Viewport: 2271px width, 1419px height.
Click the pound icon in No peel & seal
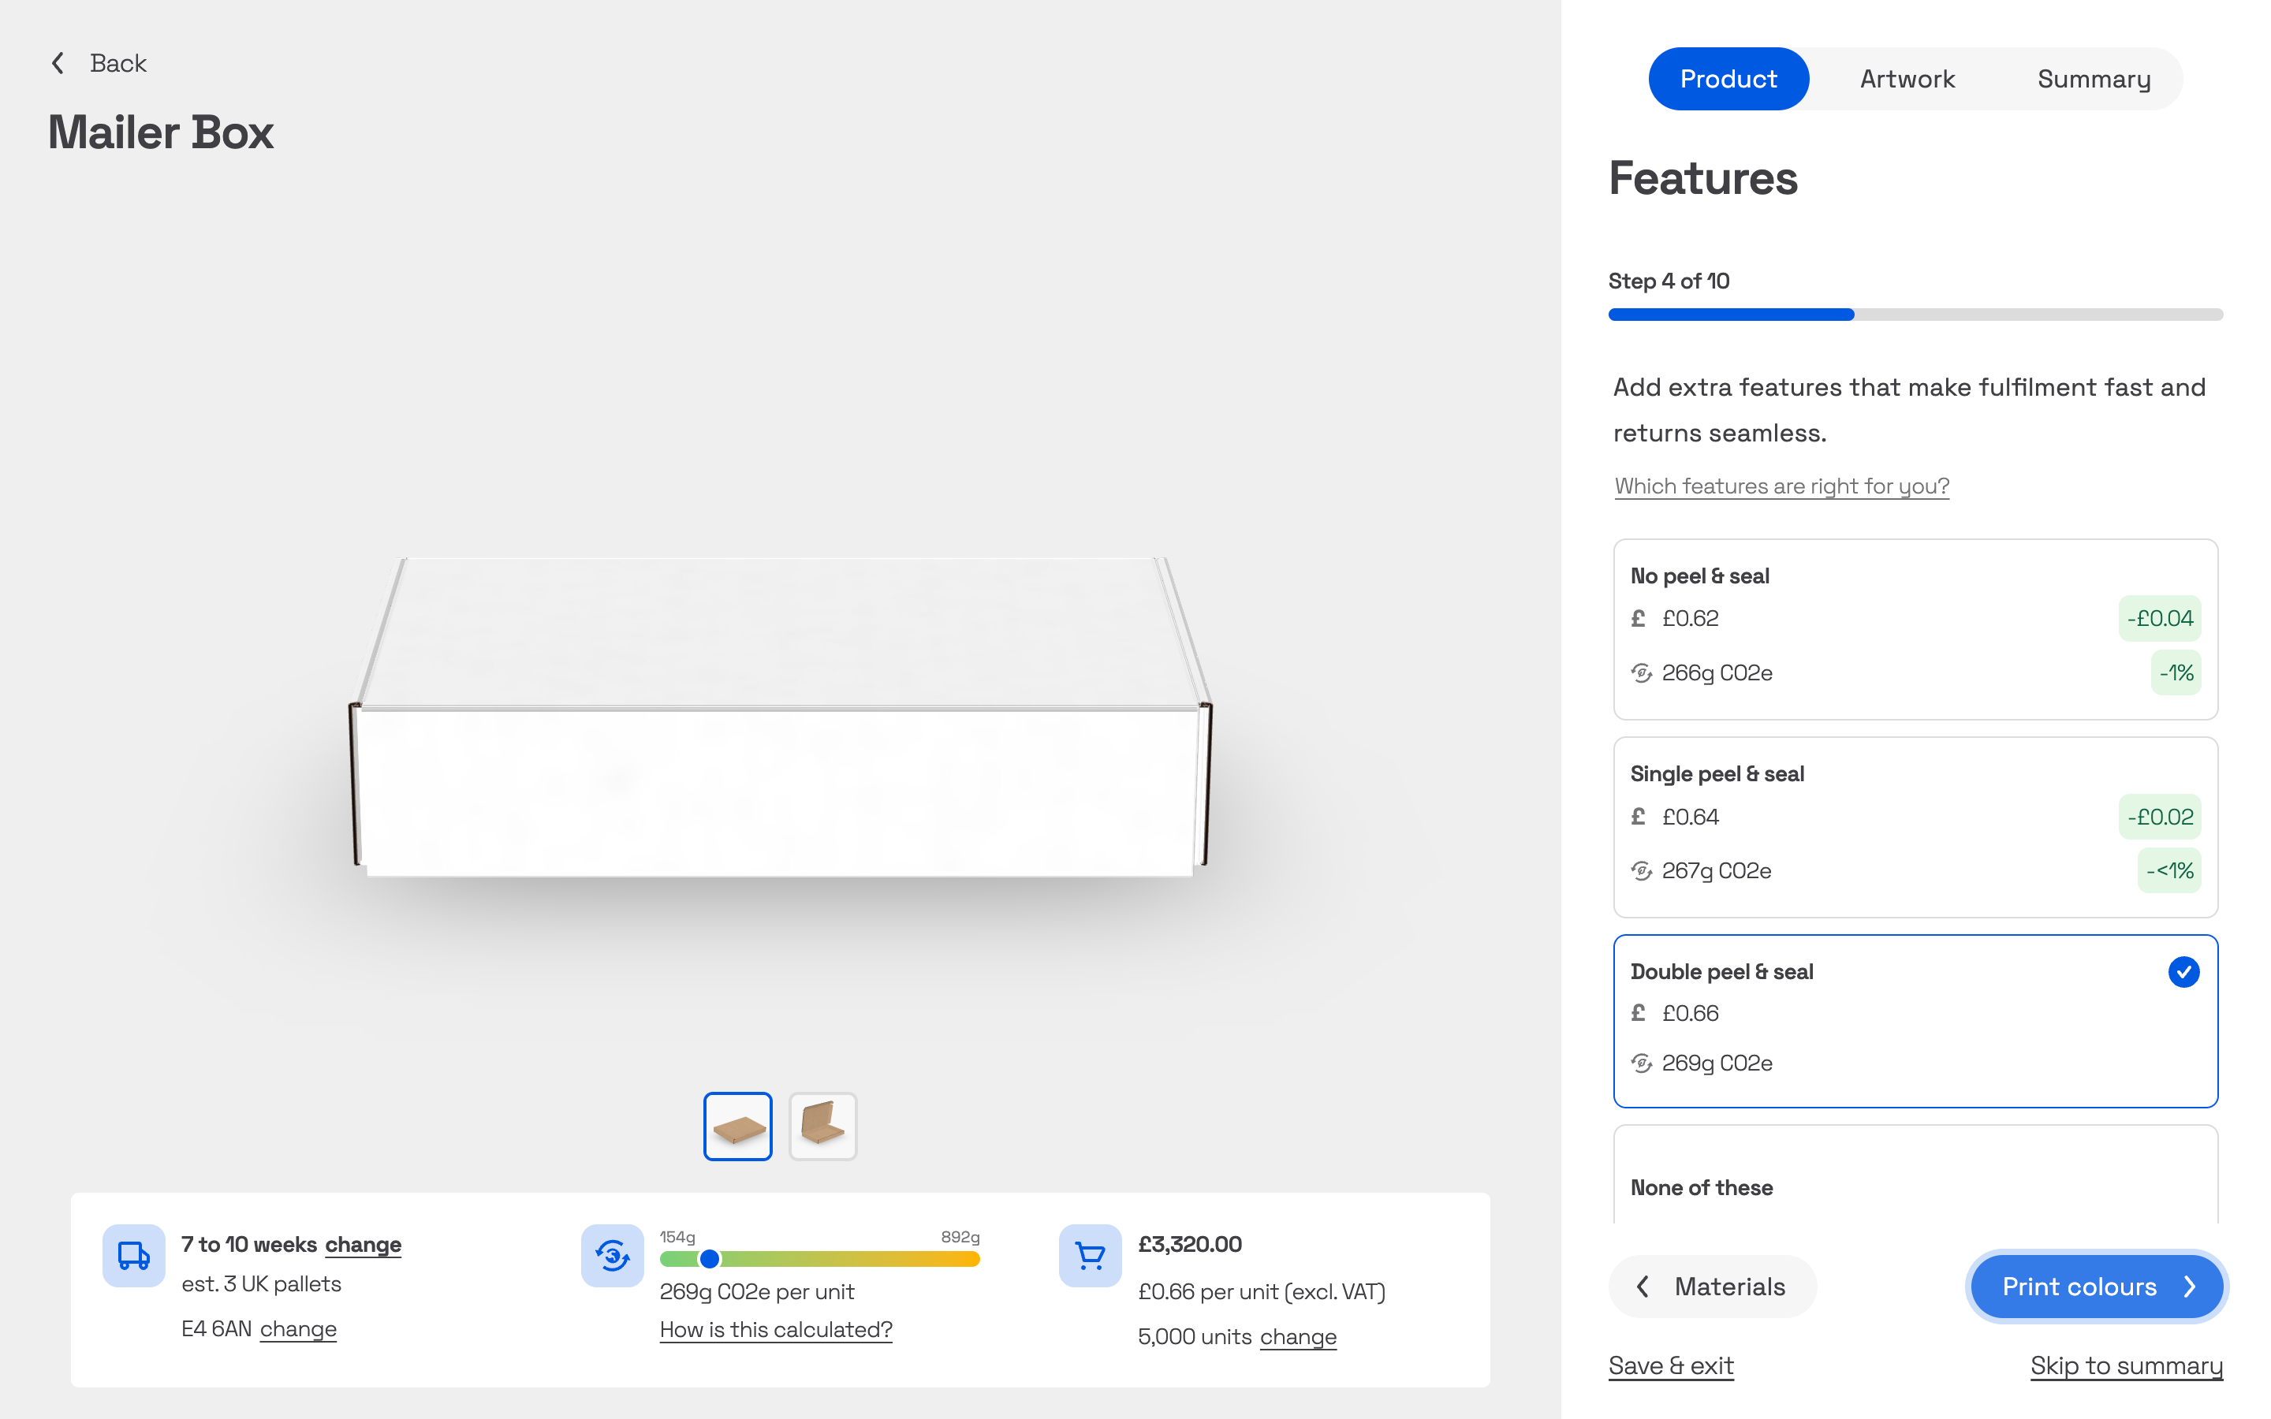pyautogui.click(x=1639, y=619)
